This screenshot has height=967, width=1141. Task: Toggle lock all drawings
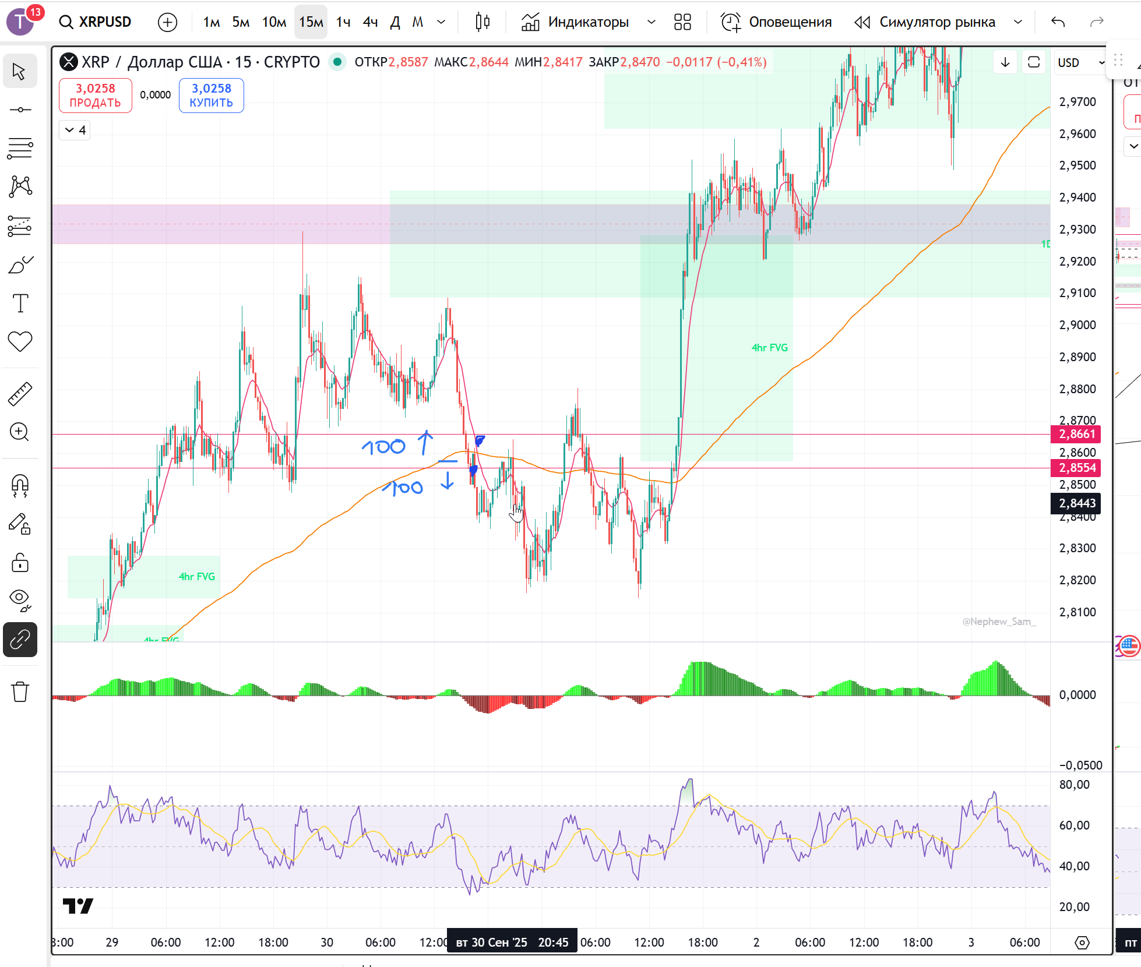click(20, 563)
